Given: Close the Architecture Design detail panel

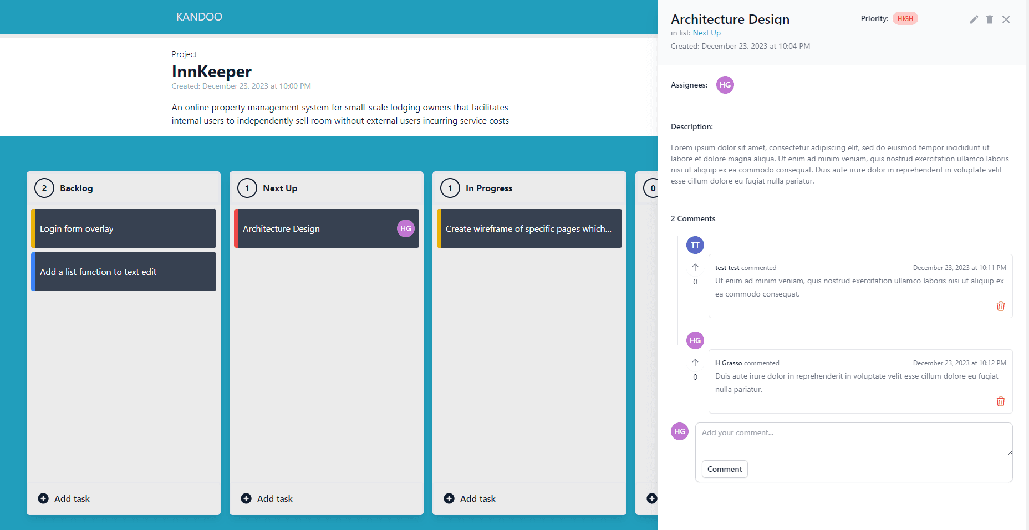Looking at the screenshot, I should (1006, 19).
